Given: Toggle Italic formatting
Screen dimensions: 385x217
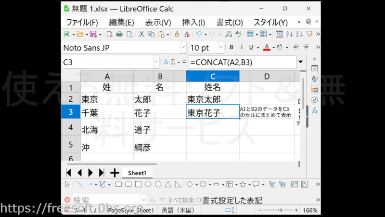Looking at the screenshot, I should 241,47.
